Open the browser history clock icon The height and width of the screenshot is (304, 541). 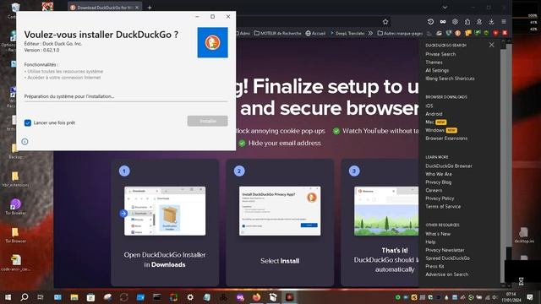coord(430,22)
